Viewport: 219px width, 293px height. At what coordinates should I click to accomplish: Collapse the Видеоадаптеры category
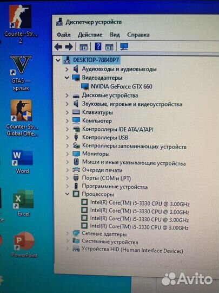click(67, 78)
